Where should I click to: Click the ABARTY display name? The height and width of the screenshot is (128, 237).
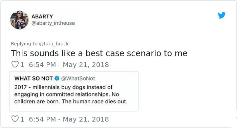click(x=42, y=16)
